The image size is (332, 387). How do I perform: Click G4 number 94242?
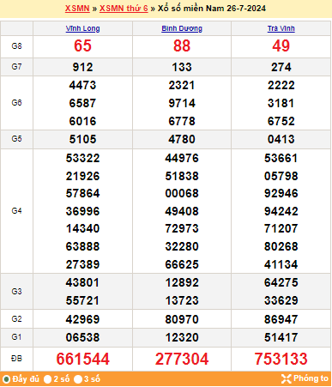[x=281, y=211]
